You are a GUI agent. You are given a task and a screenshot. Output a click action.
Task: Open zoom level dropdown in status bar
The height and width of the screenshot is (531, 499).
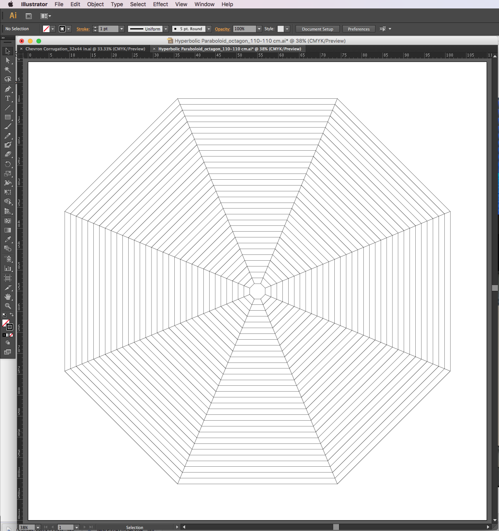38,528
